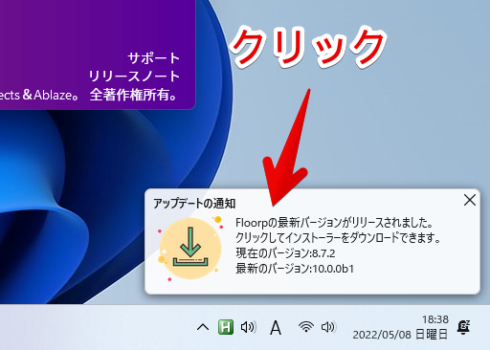Open the サポート link
The width and height of the screenshot is (490, 350).
pos(154,58)
